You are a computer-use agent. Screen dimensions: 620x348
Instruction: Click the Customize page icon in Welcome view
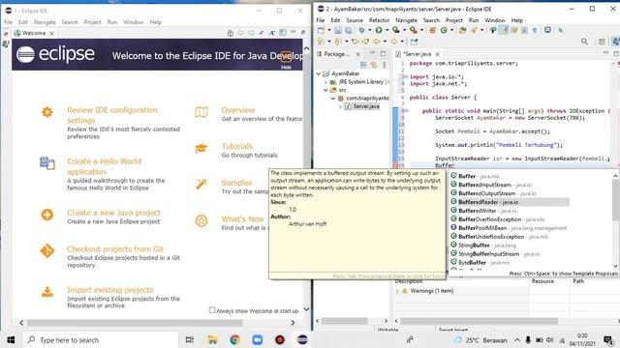[x=283, y=33]
